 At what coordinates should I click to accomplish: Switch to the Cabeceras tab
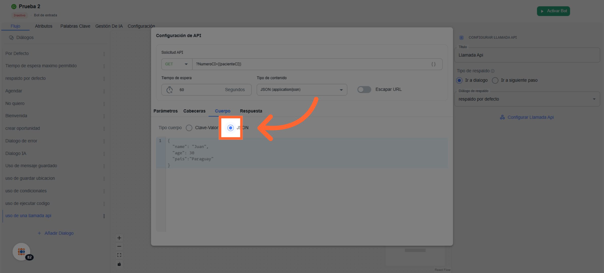pos(194,111)
